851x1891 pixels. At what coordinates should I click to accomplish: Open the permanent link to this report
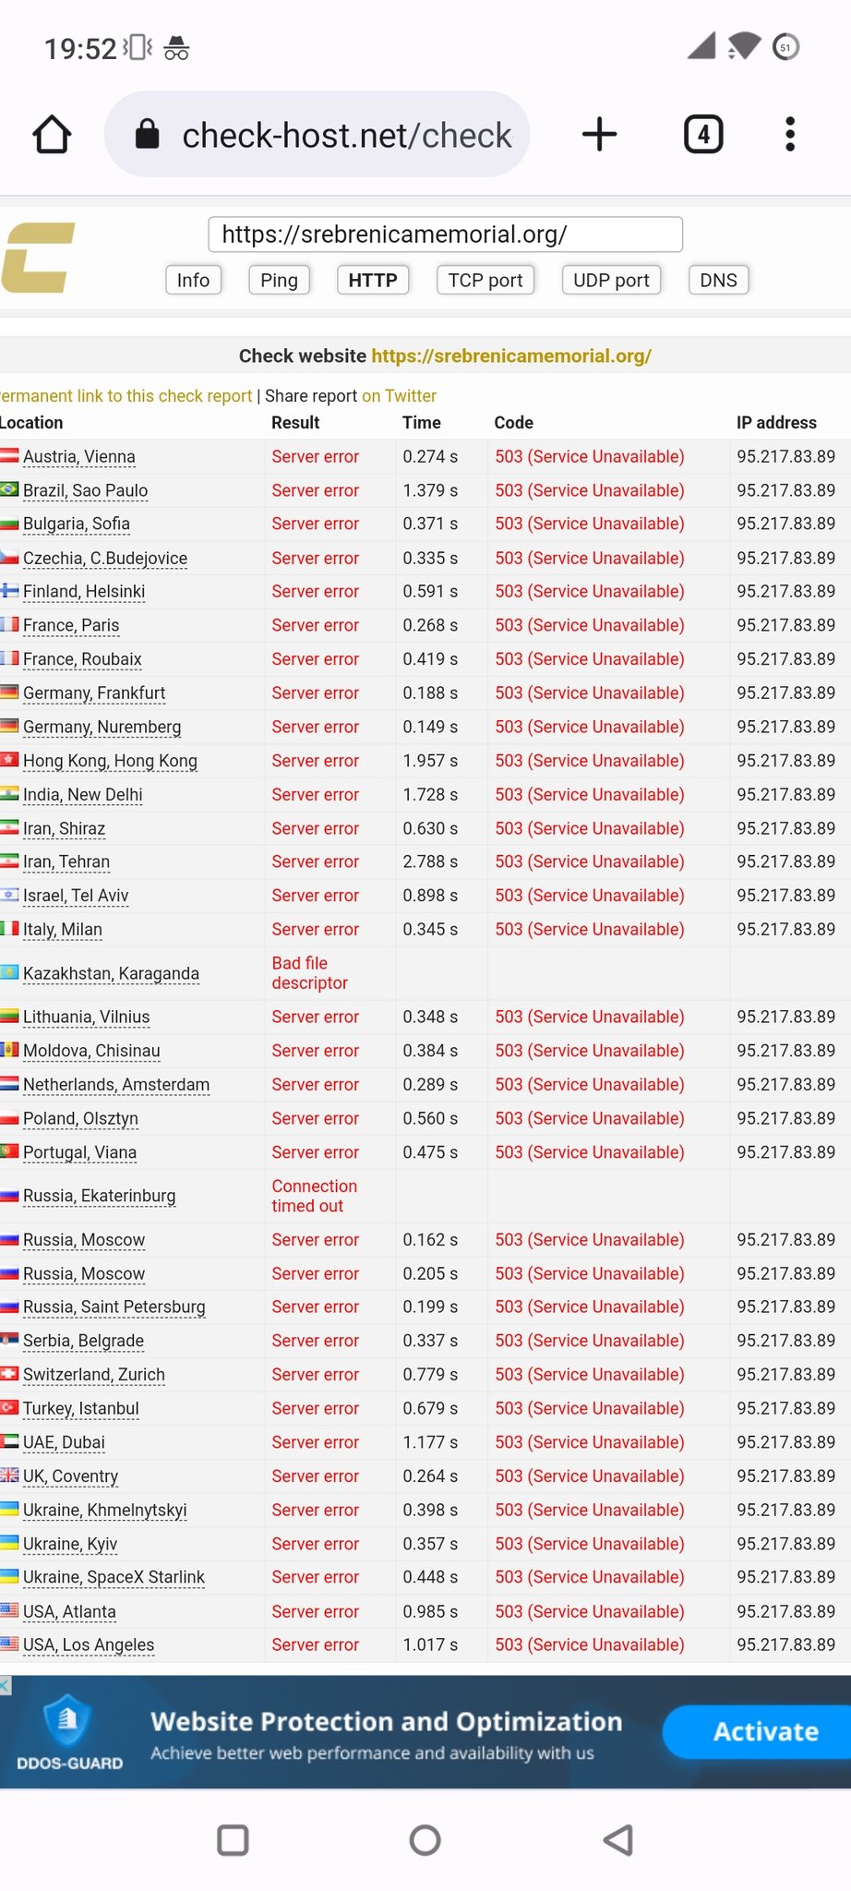tap(126, 396)
